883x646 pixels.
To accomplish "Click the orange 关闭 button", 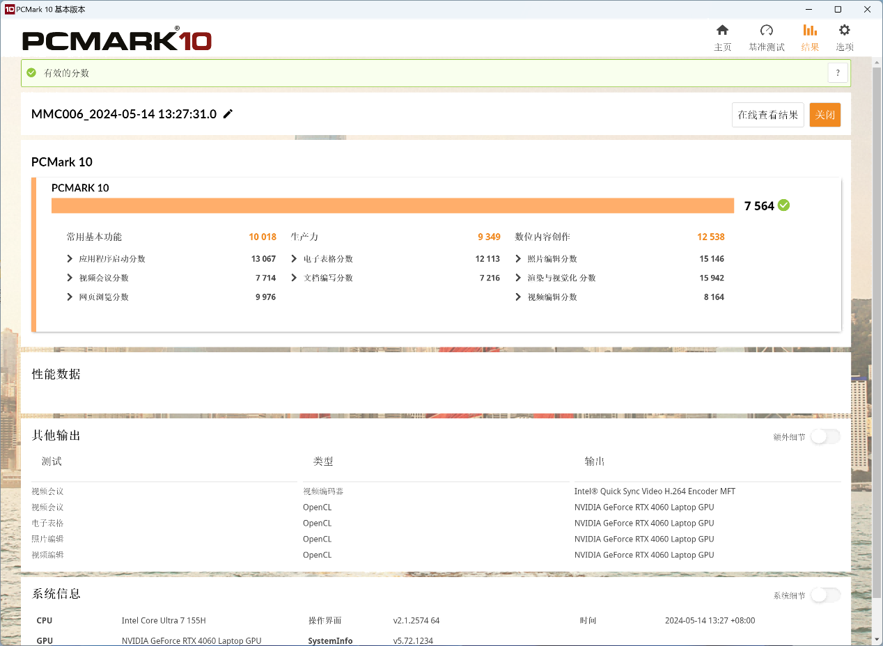I will pos(825,115).
